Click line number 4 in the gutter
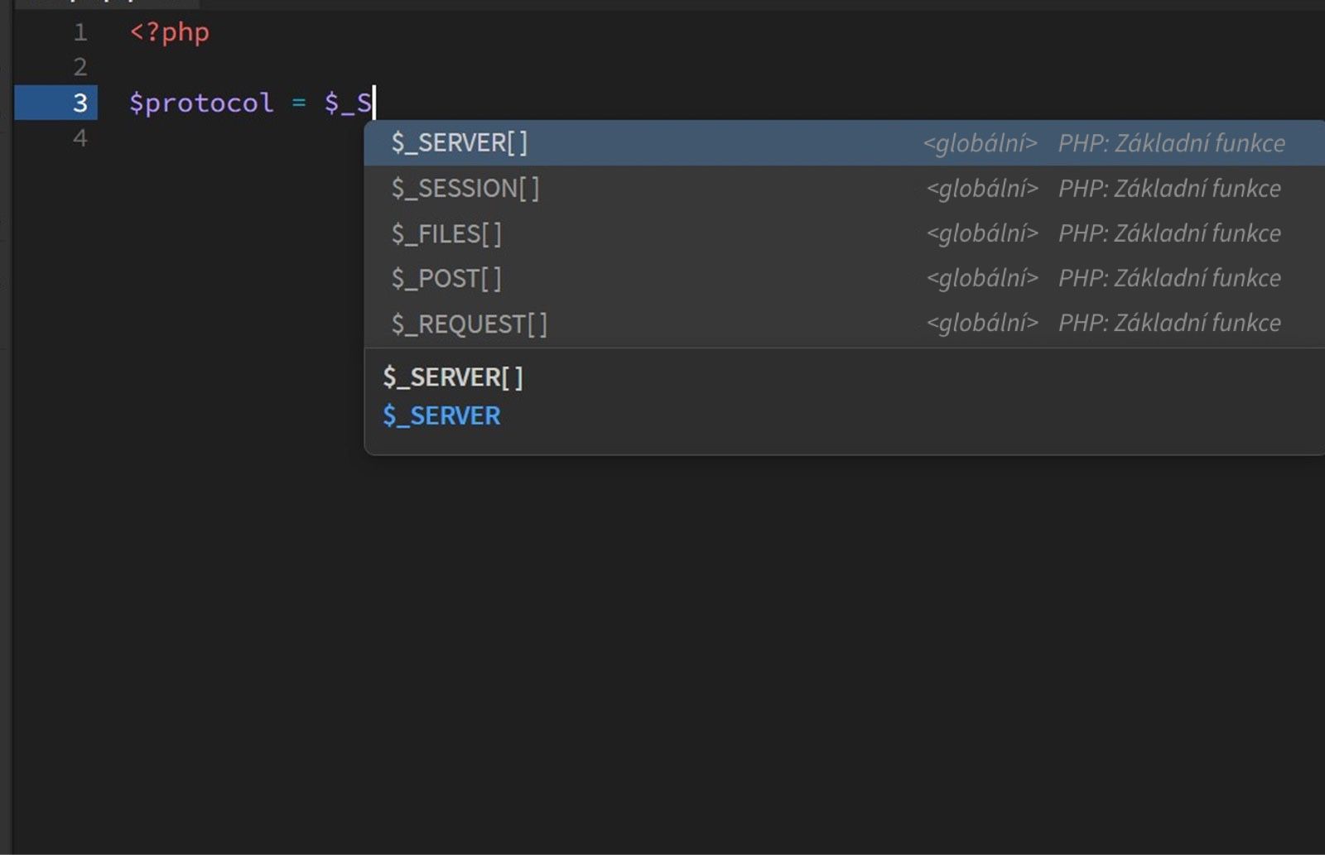 tap(79, 138)
